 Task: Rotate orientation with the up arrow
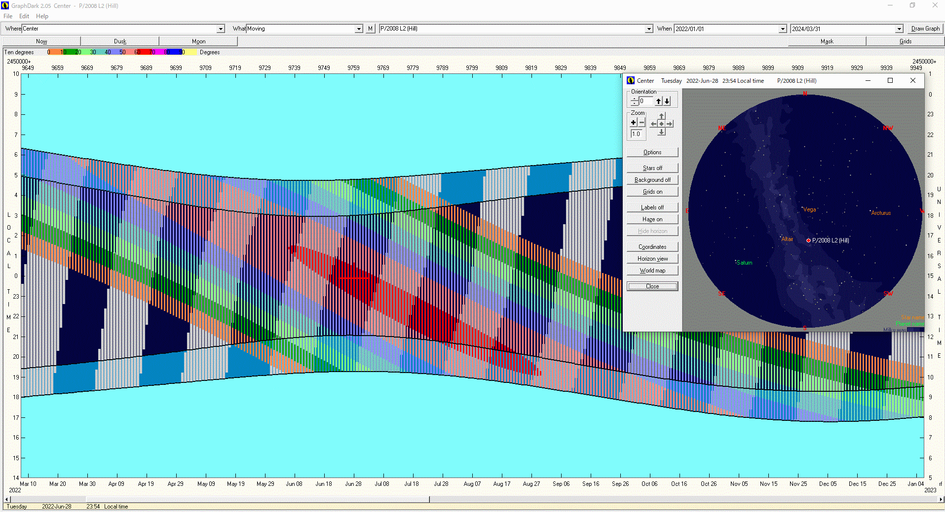(658, 101)
